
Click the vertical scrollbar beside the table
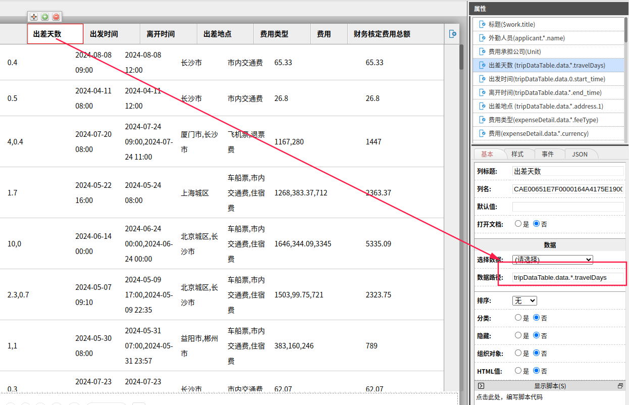tap(460, 57)
